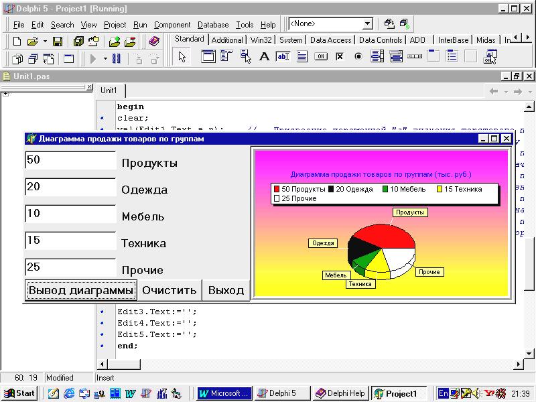Image resolution: width=536 pixels, height=402 pixels.
Task: Select the MainMenu component icon
Action: [x=226, y=56]
